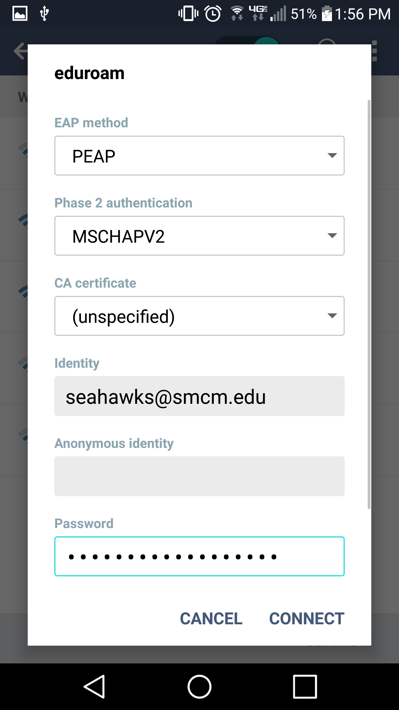This screenshot has width=399, height=710.
Task: Tap the alarm clock status icon
Action: [213, 14]
